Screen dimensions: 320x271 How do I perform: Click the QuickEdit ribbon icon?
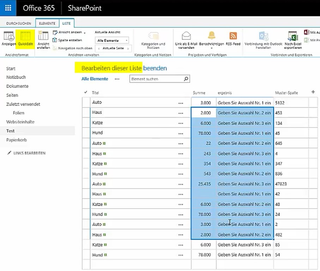pos(25,36)
